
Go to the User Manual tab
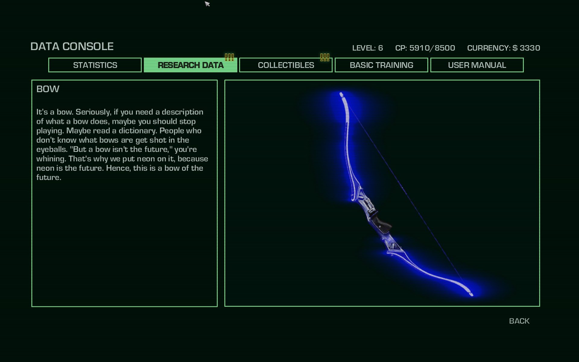pyautogui.click(x=477, y=65)
